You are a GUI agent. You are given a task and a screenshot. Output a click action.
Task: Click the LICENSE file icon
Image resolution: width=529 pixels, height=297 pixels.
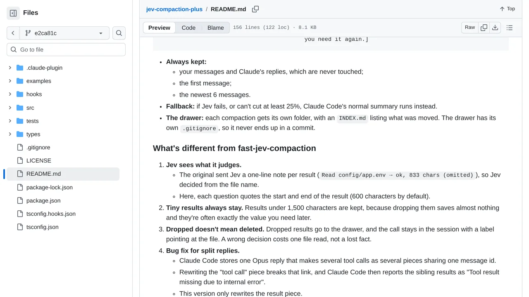20,160
